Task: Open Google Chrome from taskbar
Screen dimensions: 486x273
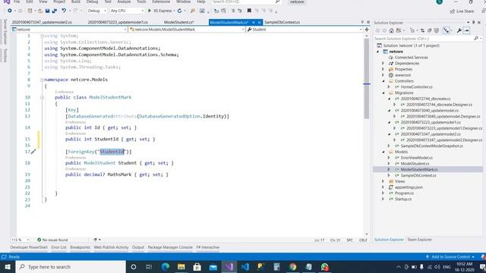Action: (293, 267)
